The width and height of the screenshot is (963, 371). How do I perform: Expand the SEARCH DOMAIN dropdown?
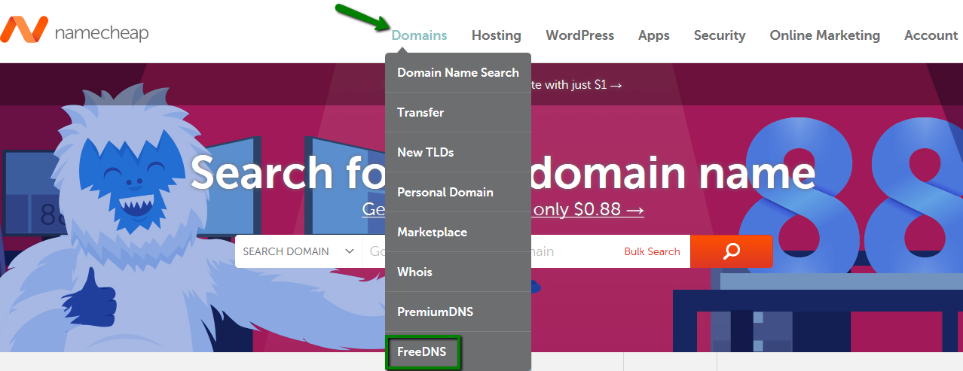pyautogui.click(x=298, y=251)
